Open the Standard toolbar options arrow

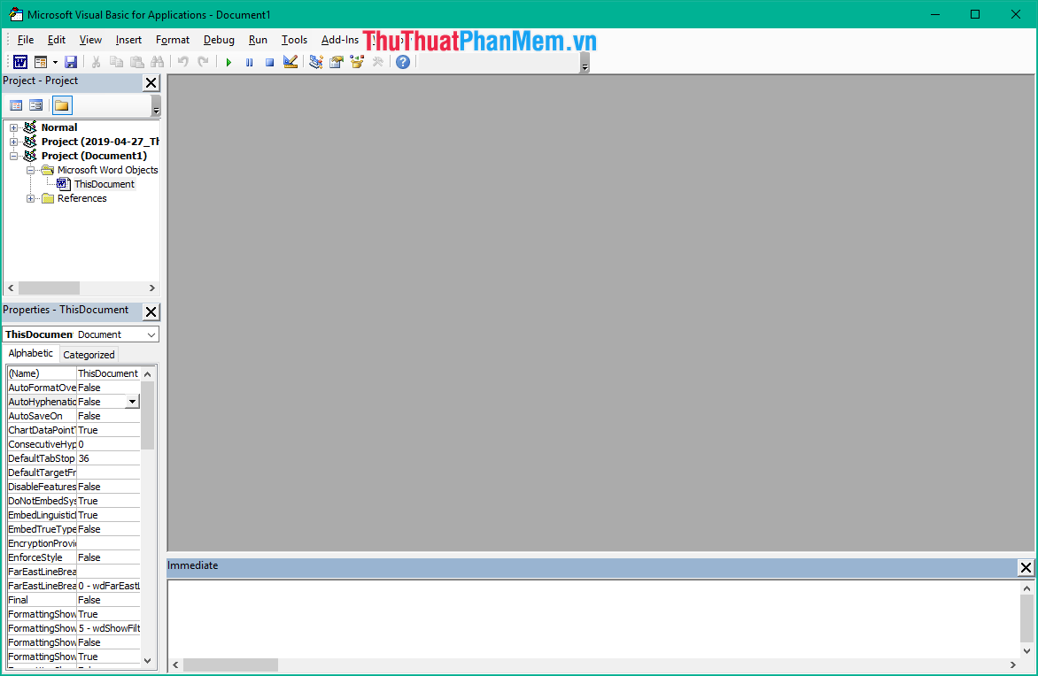click(x=585, y=64)
